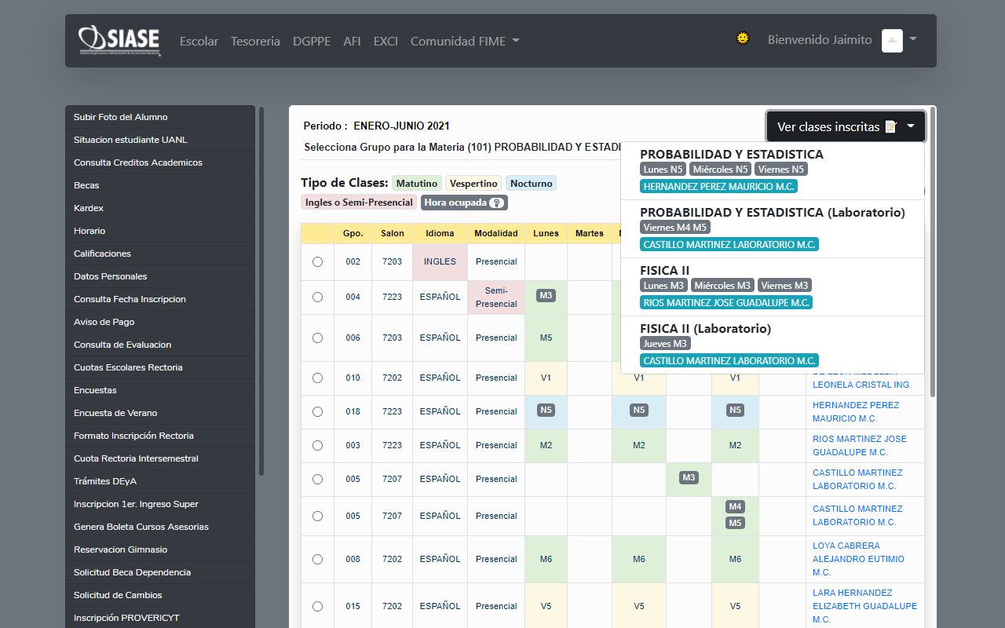The image size is (1005, 628).
Task: Open Consulta Creditos Academicos
Action: [x=160, y=162]
